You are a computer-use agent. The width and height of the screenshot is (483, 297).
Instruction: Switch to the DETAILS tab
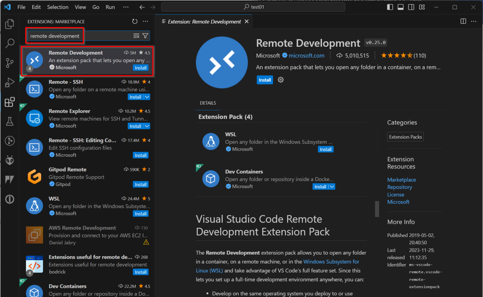[208, 103]
